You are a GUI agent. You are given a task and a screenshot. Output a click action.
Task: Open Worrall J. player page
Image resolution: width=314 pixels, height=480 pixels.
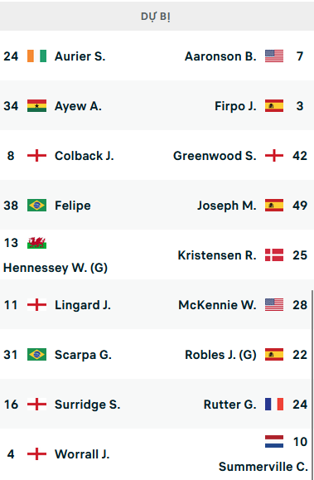point(82,454)
